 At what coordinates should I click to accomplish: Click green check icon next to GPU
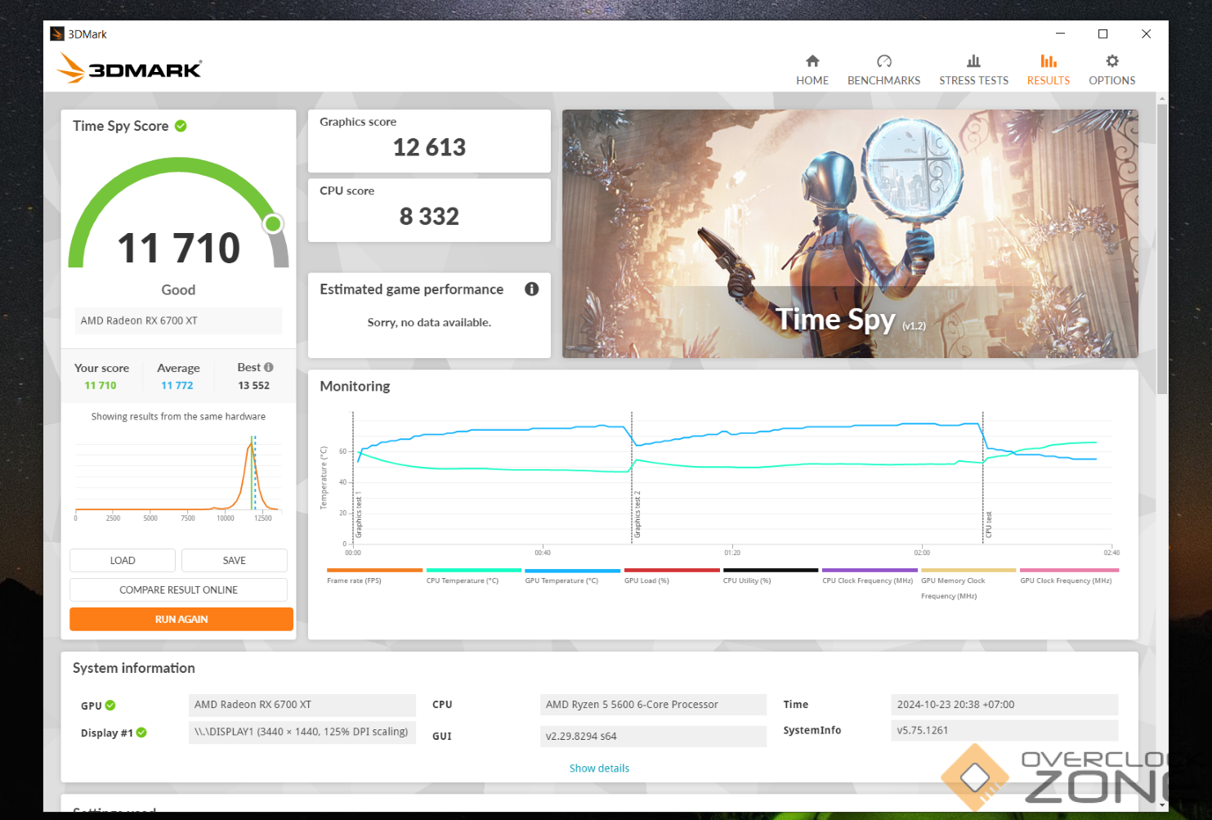[110, 706]
